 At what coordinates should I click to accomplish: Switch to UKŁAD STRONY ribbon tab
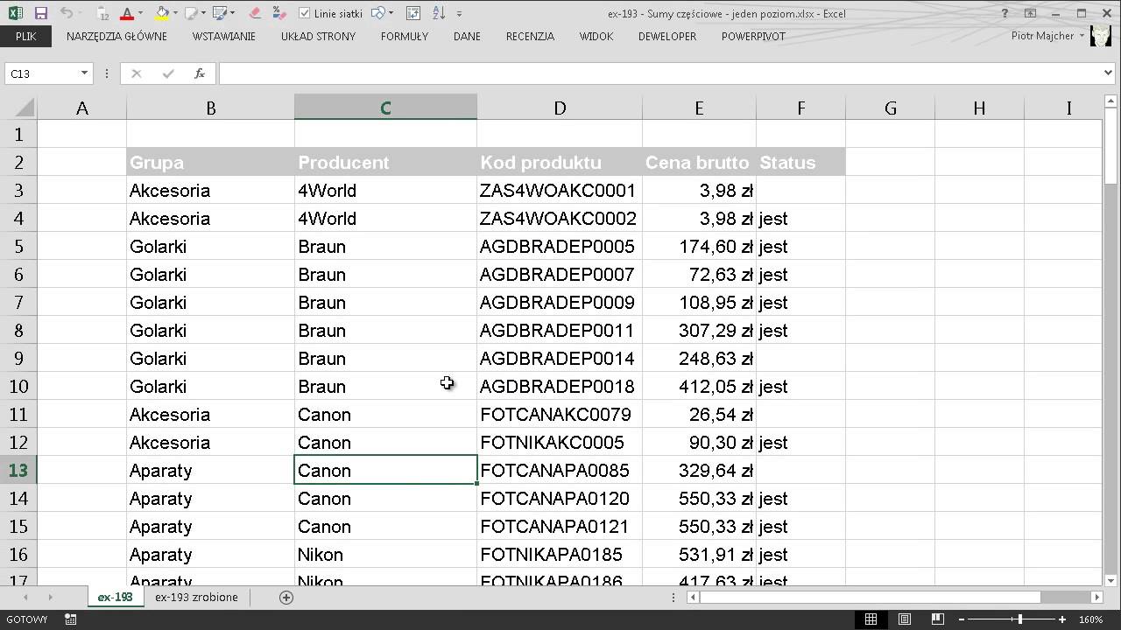[318, 37]
